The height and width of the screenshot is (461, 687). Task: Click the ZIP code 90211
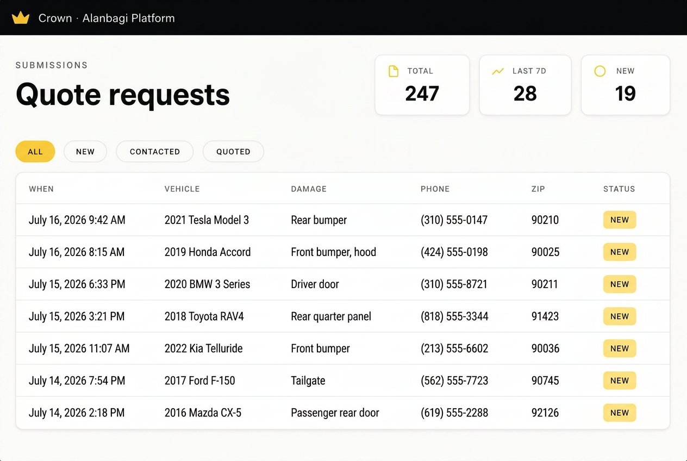pos(545,284)
